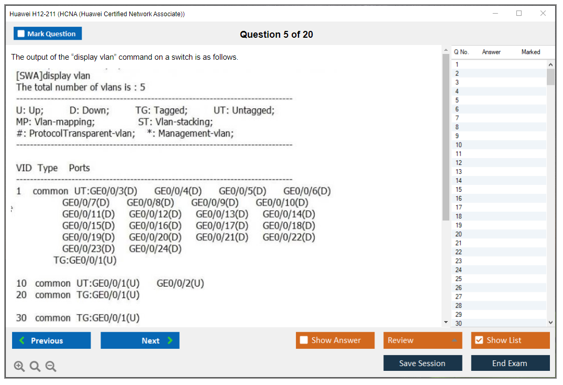Maximize the exam window
The image size is (563, 385).
click(519, 14)
